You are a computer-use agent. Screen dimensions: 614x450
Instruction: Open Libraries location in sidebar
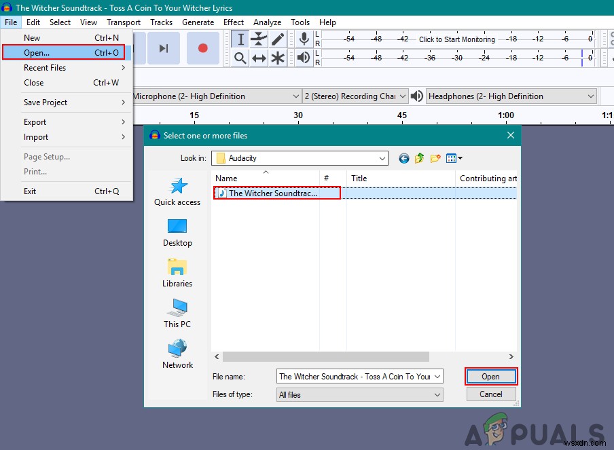[177, 273]
